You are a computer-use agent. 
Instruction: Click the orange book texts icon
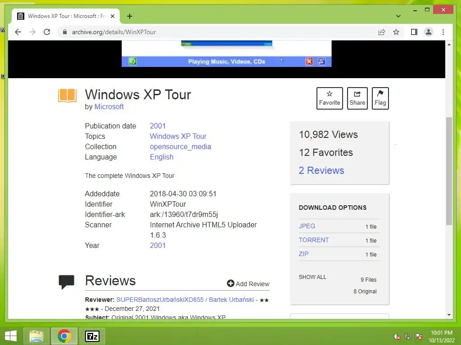[68, 96]
